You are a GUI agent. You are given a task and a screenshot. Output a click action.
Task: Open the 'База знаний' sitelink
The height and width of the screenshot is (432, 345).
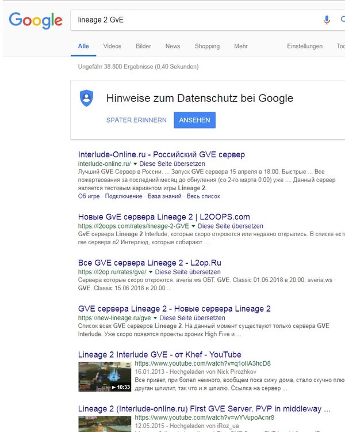(x=164, y=196)
